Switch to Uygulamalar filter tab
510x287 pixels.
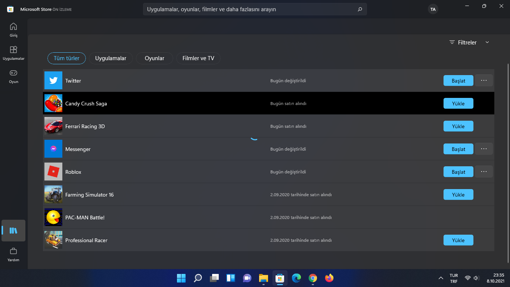point(111,58)
